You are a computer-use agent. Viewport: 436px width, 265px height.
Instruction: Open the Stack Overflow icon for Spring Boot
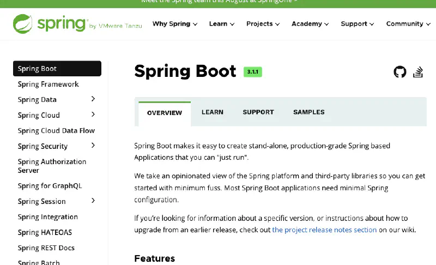(418, 72)
